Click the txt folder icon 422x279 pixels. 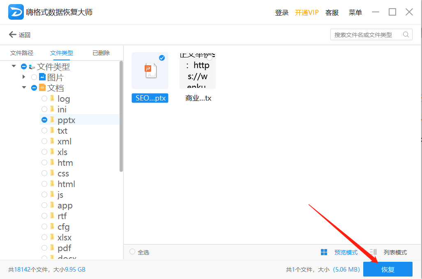click(52, 130)
